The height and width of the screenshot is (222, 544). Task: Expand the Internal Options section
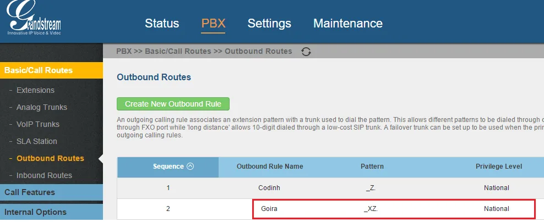(x=35, y=212)
